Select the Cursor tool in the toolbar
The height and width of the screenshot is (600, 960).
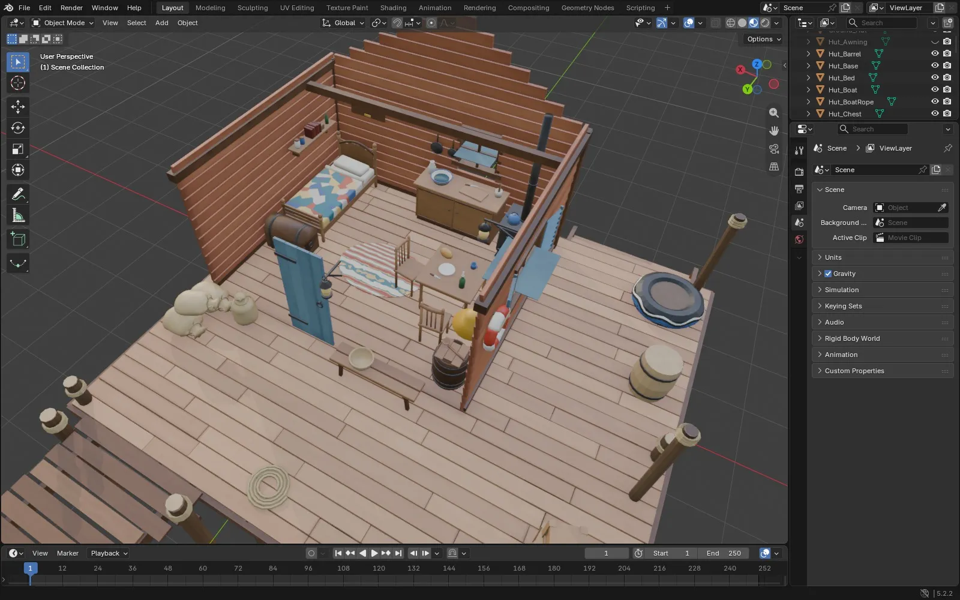[18, 83]
